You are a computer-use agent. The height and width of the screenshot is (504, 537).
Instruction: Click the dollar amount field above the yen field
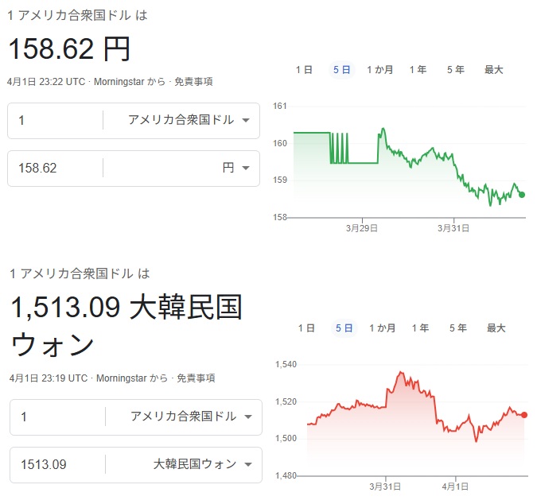(56, 120)
